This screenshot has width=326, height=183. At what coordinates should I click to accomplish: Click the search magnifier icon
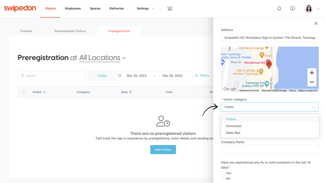pyautogui.click(x=23, y=76)
